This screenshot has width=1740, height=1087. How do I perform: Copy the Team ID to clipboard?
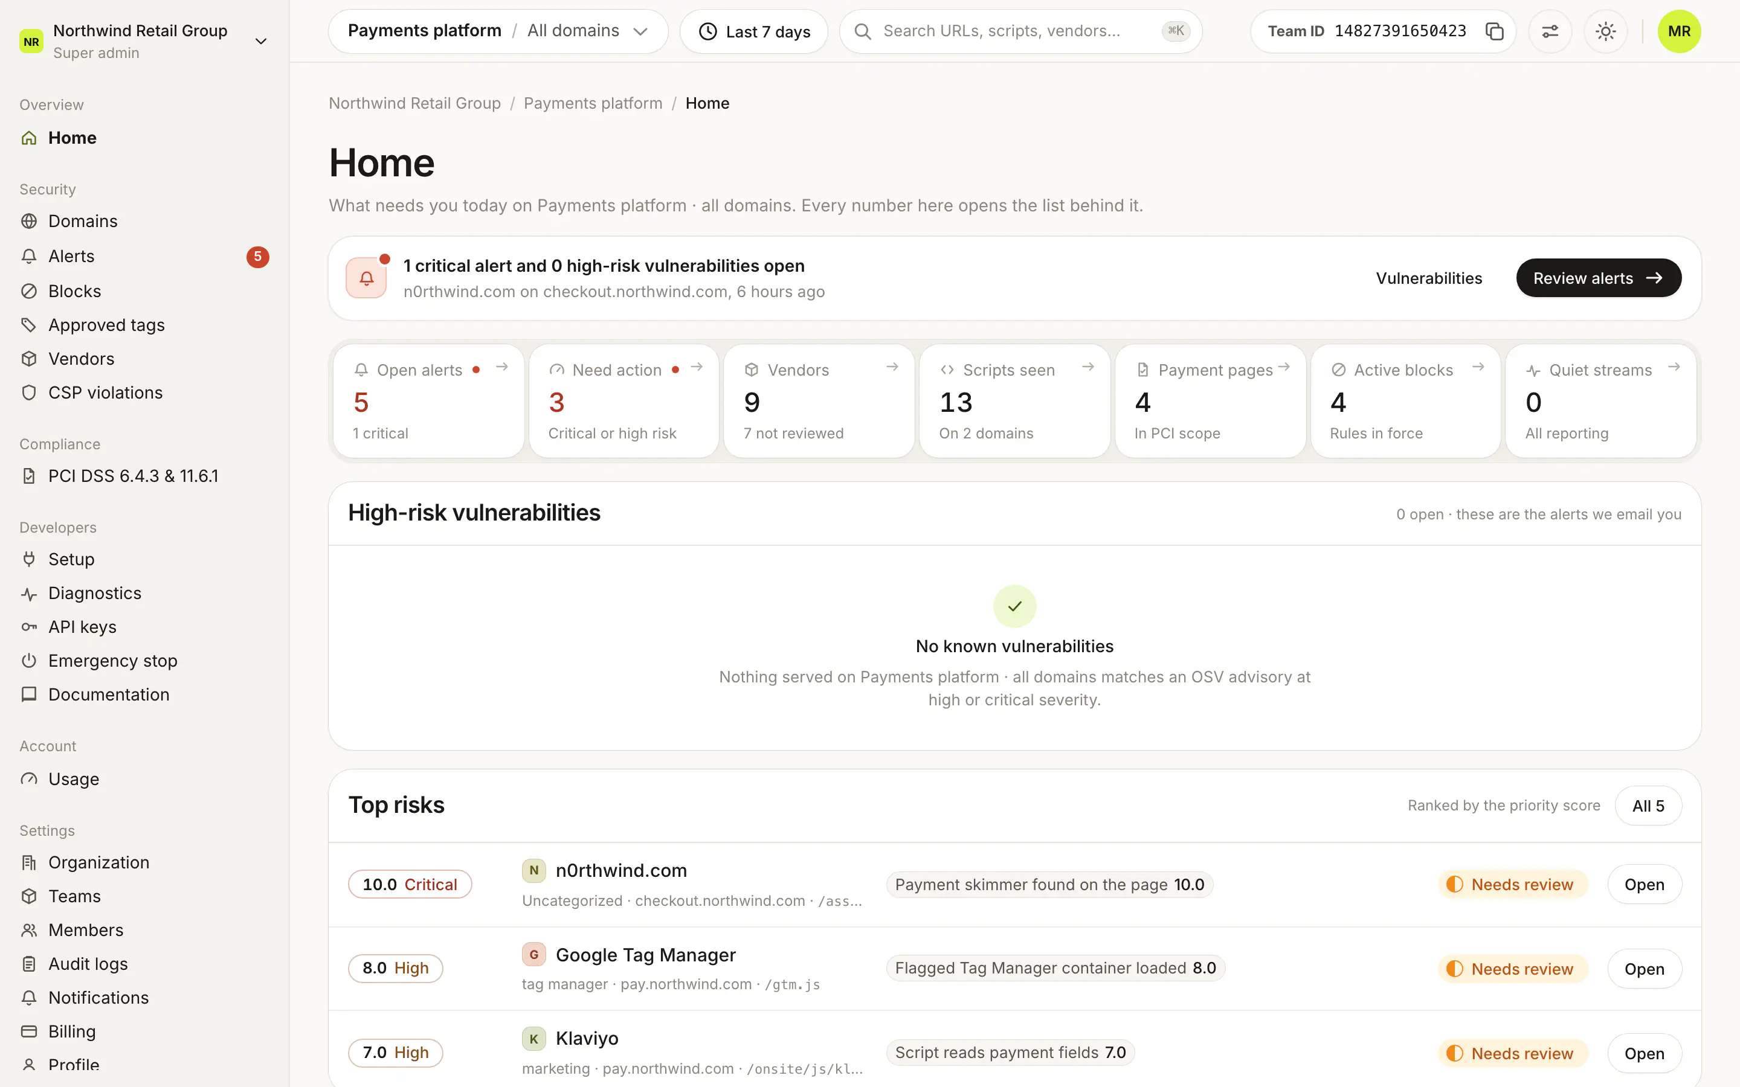coord(1494,31)
